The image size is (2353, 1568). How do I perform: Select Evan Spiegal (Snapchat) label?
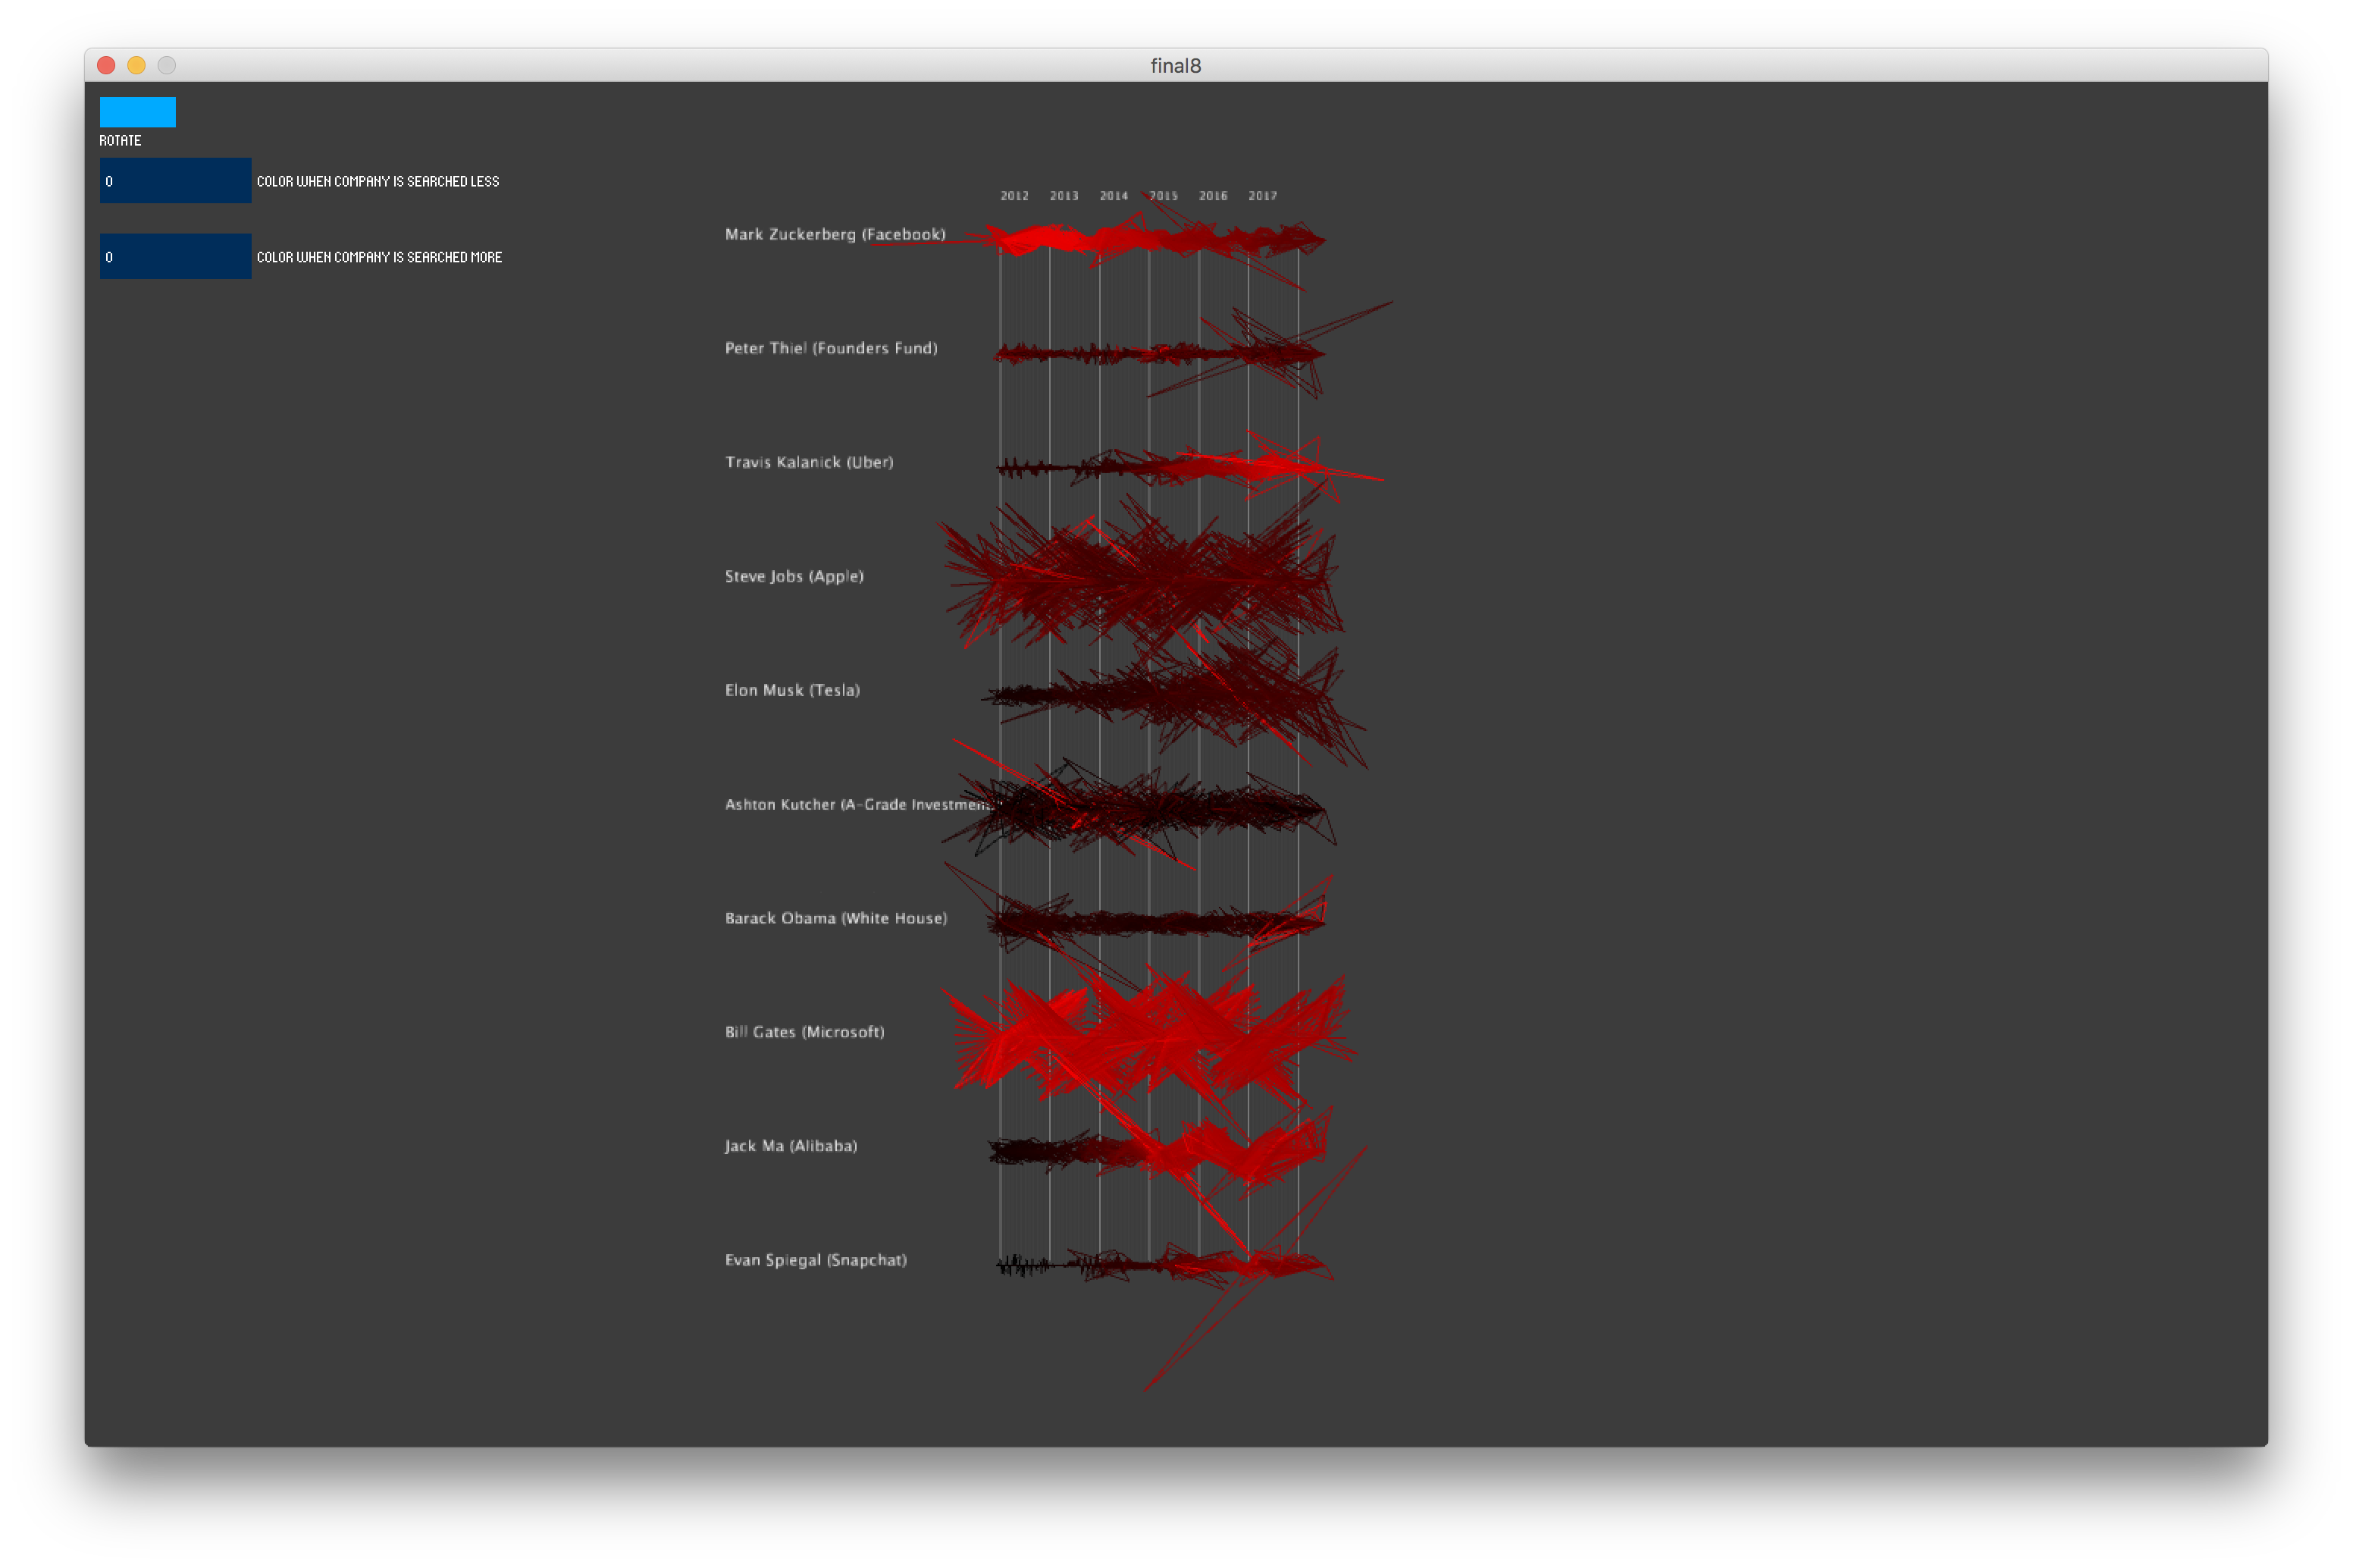816,1260
